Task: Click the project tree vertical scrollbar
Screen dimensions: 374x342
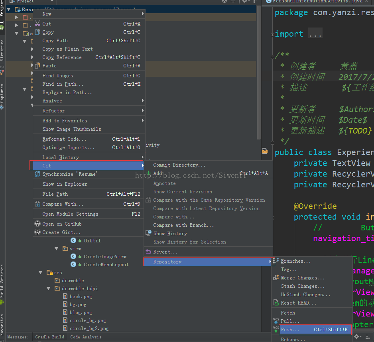Action: (258, 73)
